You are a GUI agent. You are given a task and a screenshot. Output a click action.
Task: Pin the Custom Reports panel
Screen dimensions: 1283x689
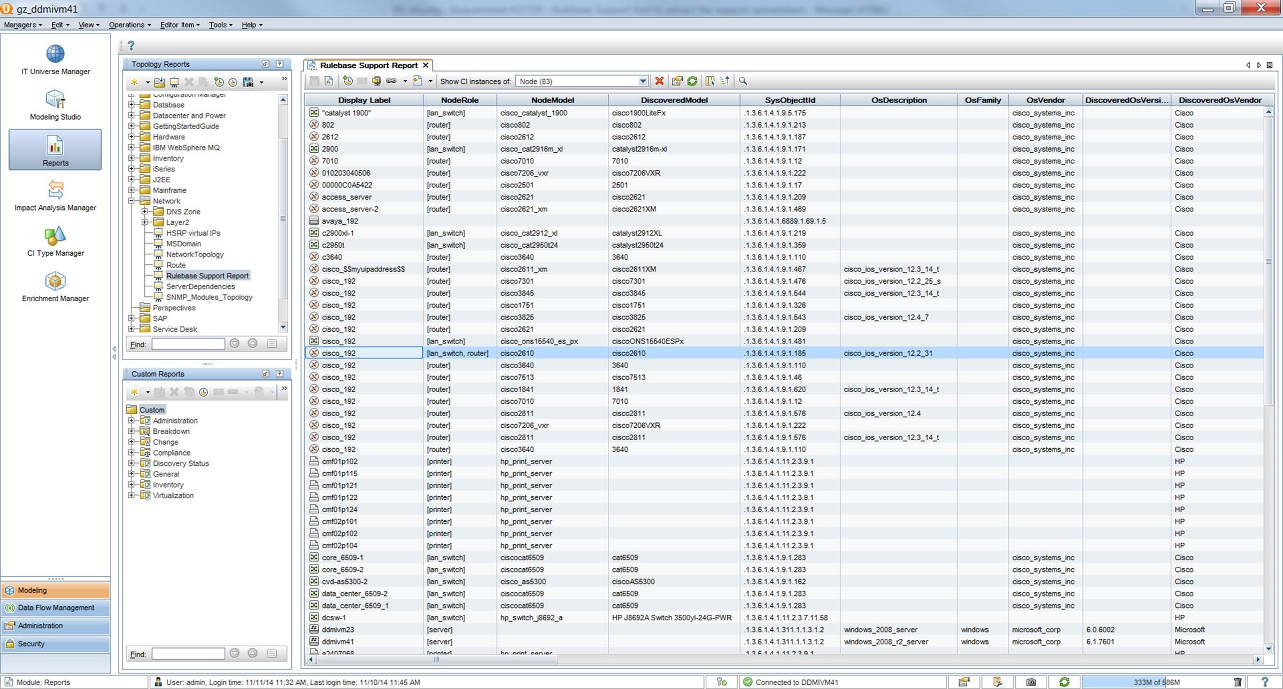[x=280, y=374]
